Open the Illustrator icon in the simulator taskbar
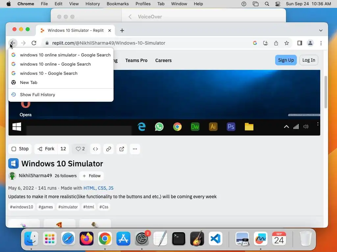The width and height of the screenshot is (337, 252). pyautogui.click(x=213, y=127)
